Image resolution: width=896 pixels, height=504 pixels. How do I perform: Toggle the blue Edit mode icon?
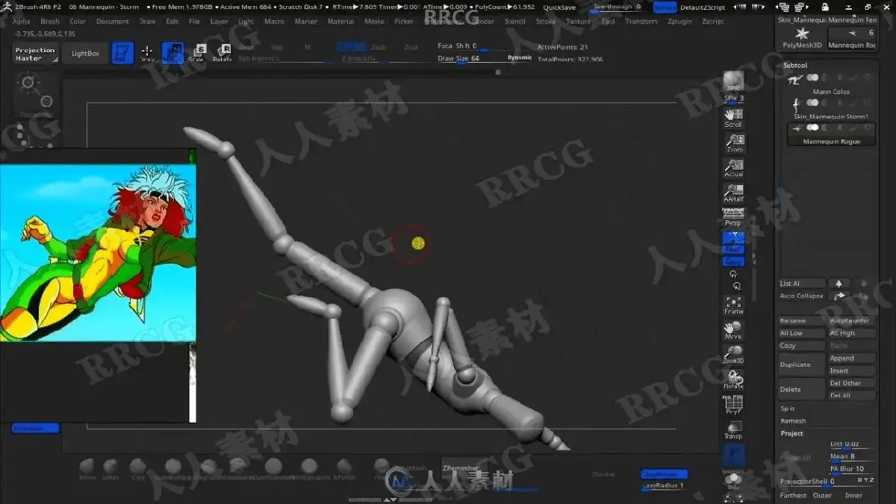122,53
